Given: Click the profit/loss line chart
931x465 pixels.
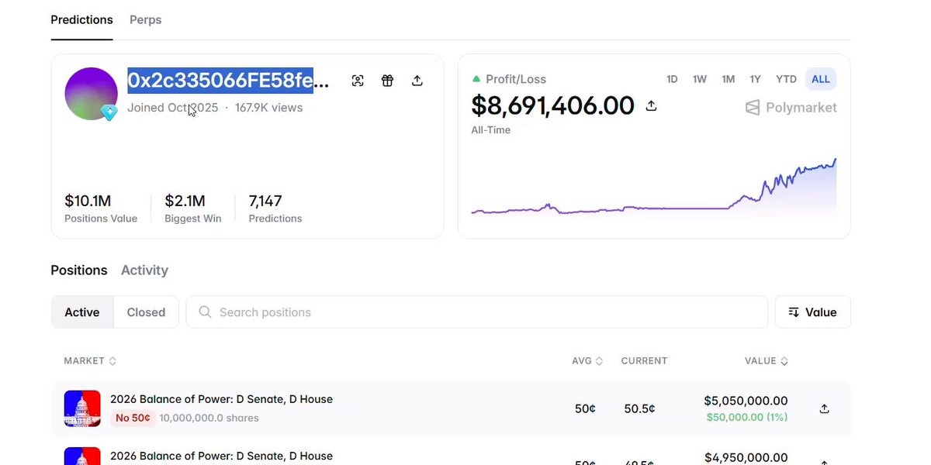Looking at the screenshot, I should tap(654, 186).
